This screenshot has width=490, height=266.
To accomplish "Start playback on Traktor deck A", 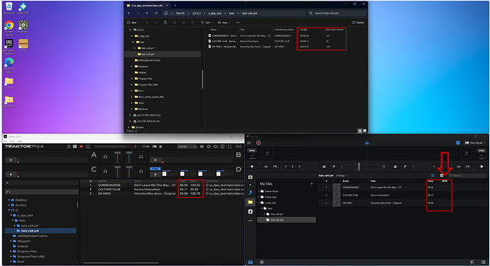I will tap(11, 160).
